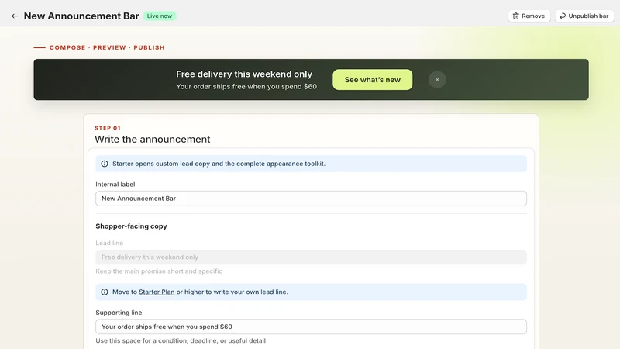Image resolution: width=620 pixels, height=349 pixels.
Task: Click 'Use this space for a condition' hint
Action: 181,340
